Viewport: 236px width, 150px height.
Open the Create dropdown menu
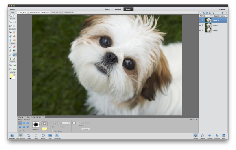point(223,9)
